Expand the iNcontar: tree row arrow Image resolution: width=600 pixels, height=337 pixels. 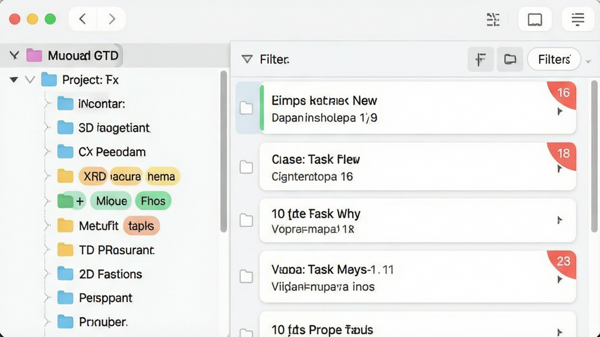(47, 104)
